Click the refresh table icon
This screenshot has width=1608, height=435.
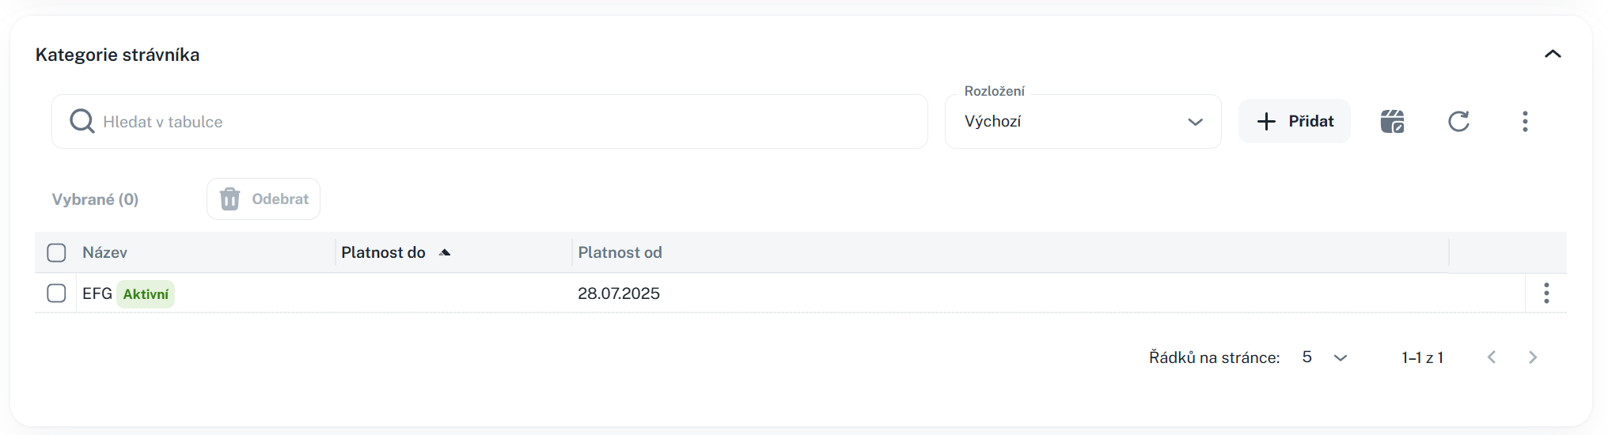(1458, 121)
